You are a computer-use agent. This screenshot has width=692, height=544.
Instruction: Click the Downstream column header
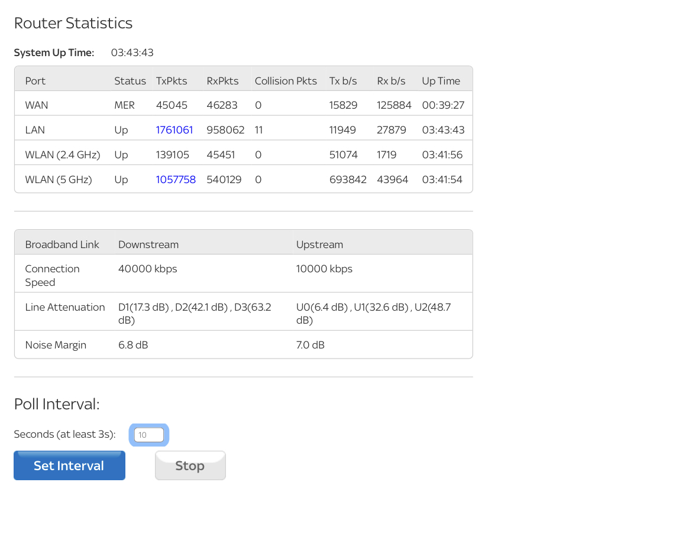click(x=148, y=245)
